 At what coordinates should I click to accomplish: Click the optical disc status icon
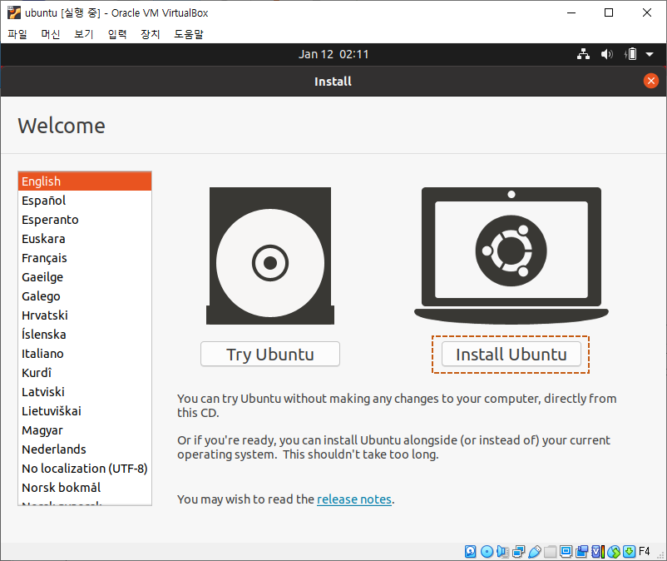[487, 552]
